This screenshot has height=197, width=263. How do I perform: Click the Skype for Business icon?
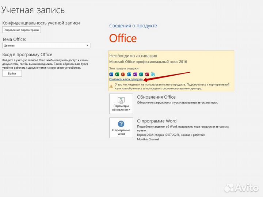[x=153, y=74]
